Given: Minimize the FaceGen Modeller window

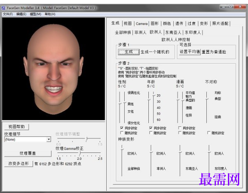Looking at the screenshot, I should click(x=224, y=7).
